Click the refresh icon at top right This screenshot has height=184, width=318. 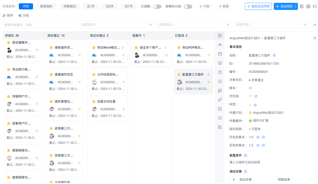pyautogui.click(x=315, y=6)
